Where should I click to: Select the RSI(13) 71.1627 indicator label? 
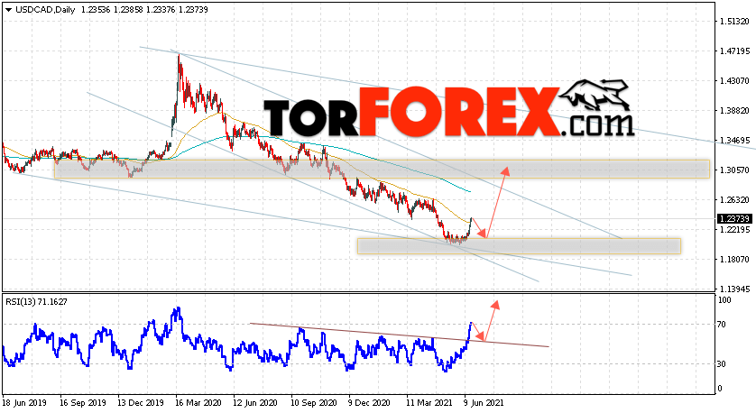(x=37, y=302)
